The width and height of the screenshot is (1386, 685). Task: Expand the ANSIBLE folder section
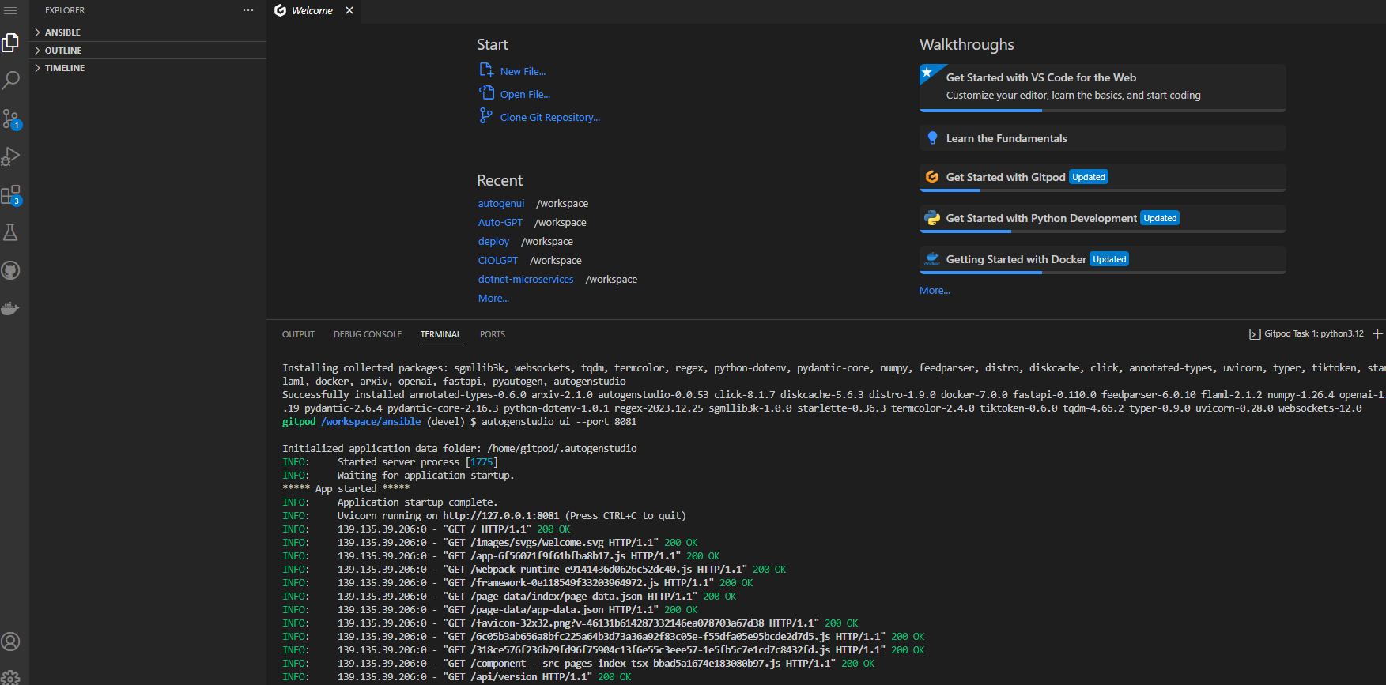149,32
